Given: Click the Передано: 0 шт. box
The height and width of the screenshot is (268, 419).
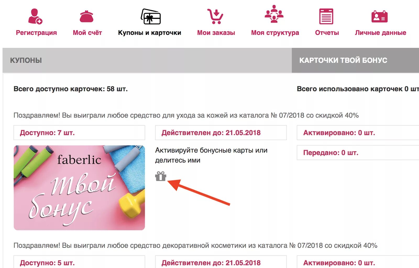Looking at the screenshot, I should pos(358,153).
